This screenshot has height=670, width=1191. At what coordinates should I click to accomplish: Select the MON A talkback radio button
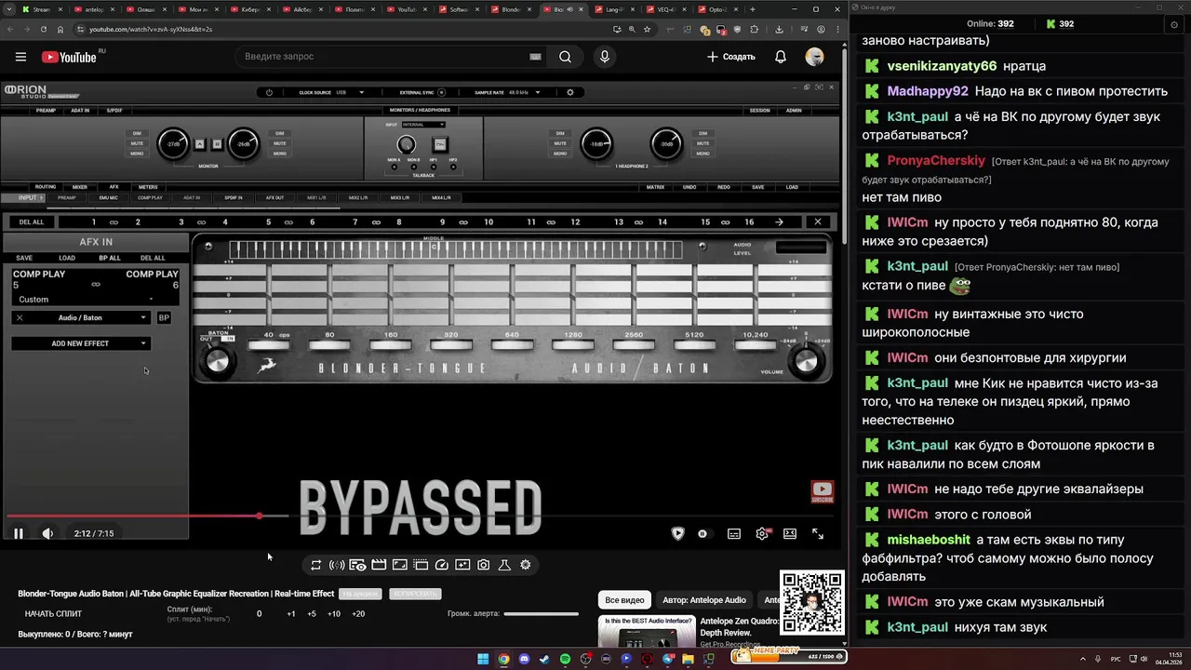point(394,167)
